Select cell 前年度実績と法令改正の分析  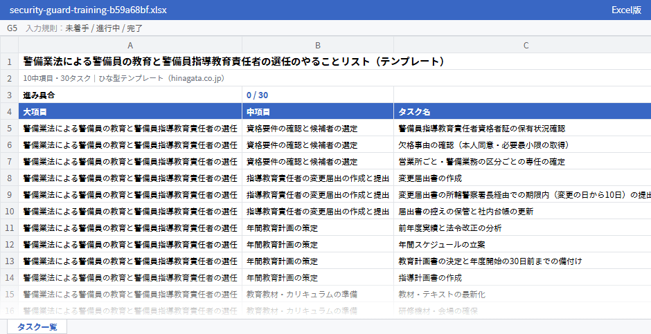coord(522,228)
